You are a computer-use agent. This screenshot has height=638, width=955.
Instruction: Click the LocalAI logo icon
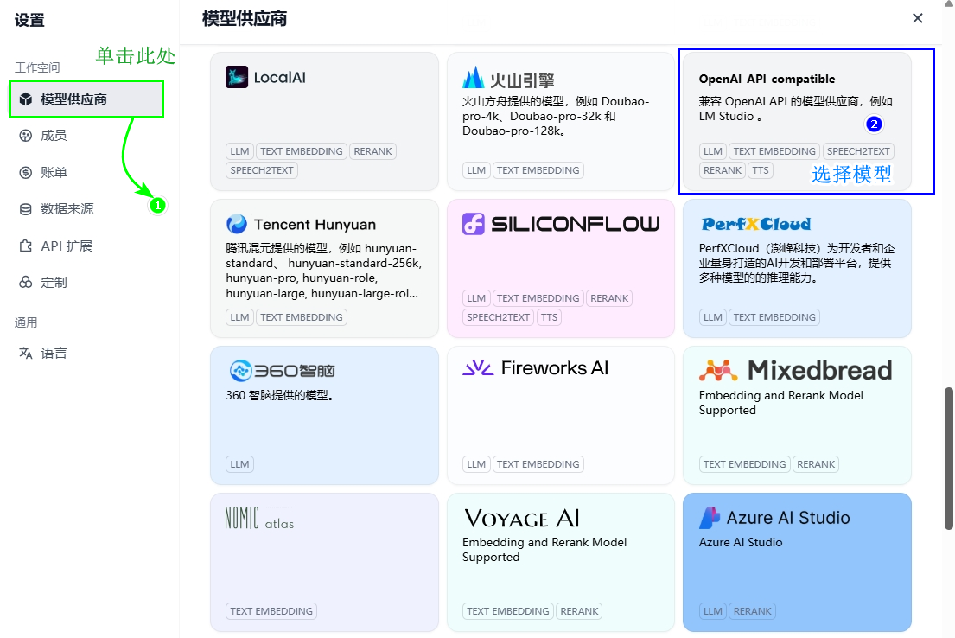coord(237,77)
